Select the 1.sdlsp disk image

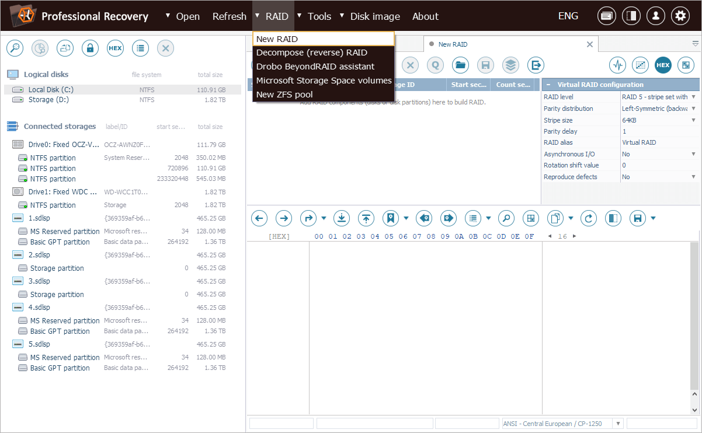pos(123,218)
